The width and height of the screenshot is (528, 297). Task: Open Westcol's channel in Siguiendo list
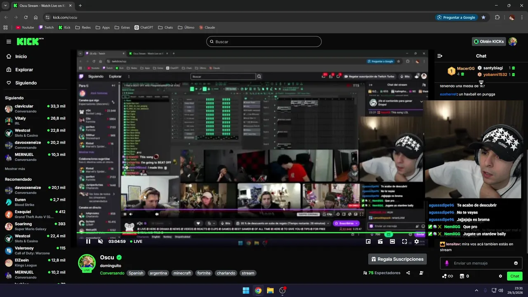[x=35, y=133]
